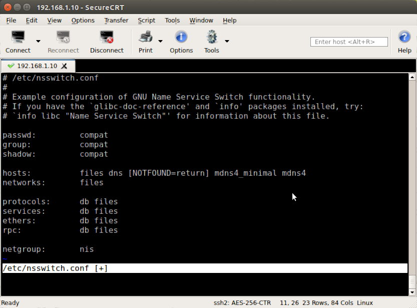Click the terminal scrollbar up arrow
The height and width of the screenshot is (308, 417).
click(412, 78)
